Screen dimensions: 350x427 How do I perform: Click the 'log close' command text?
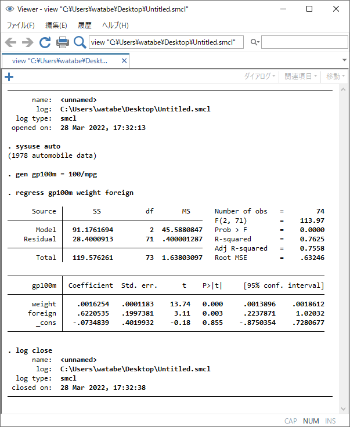pyautogui.click(x=34, y=350)
